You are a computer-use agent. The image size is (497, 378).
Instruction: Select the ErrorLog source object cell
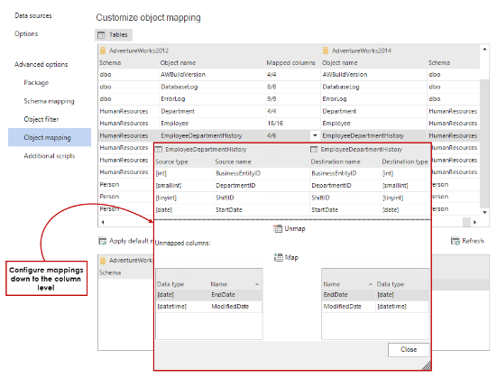212,99
